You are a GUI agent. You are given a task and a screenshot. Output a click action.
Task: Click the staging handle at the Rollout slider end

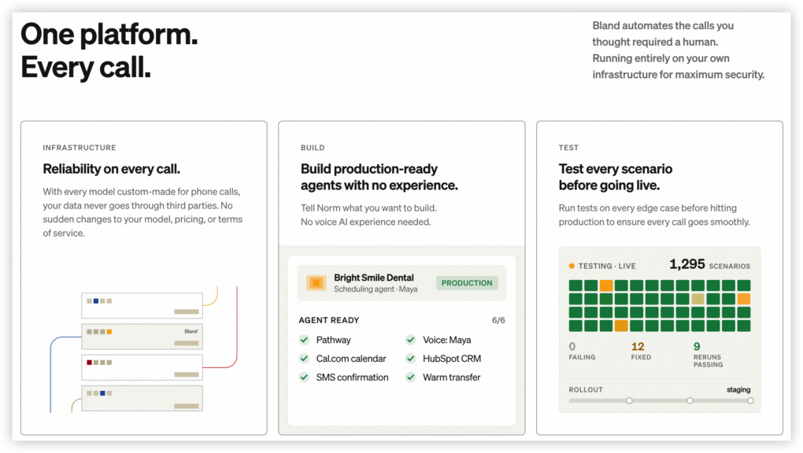tap(750, 400)
